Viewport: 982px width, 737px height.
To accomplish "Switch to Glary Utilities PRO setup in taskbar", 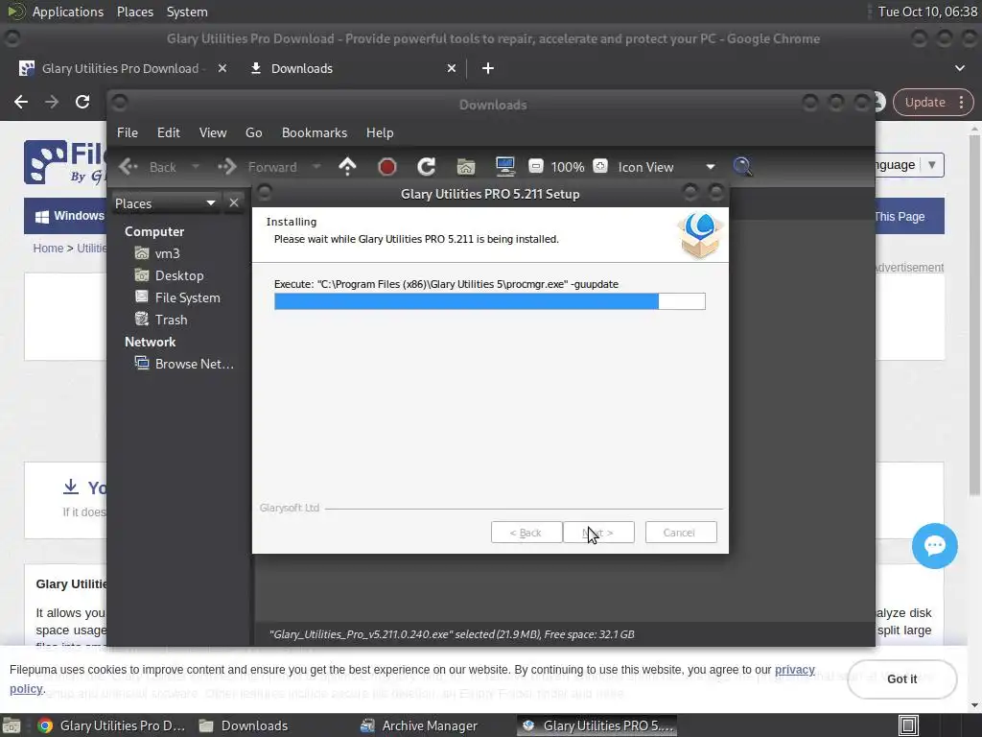I will (597, 725).
